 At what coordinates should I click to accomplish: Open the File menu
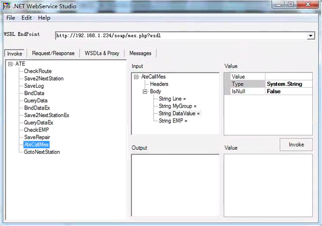point(11,18)
